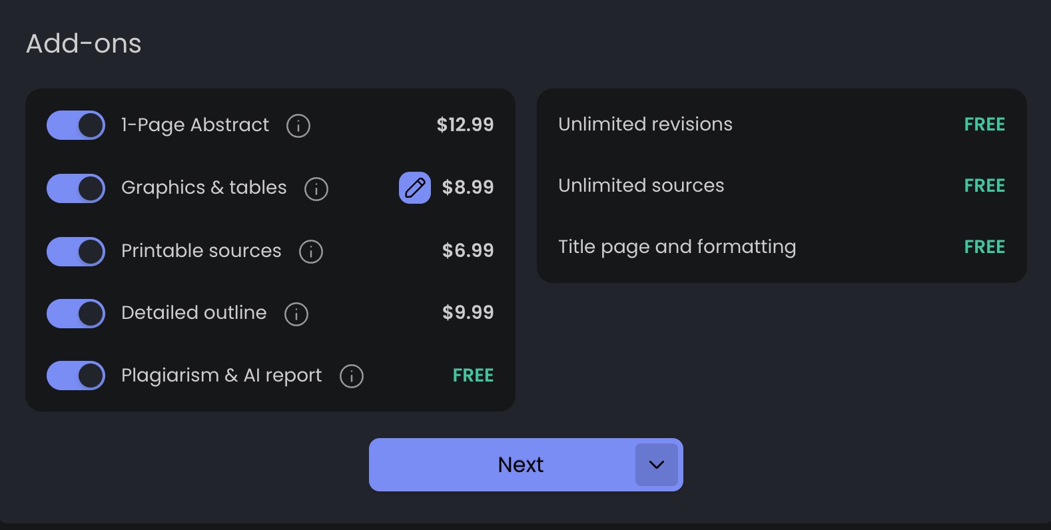The width and height of the screenshot is (1051, 530).
Task: Select the Unlimited sources text
Action: [x=641, y=185]
